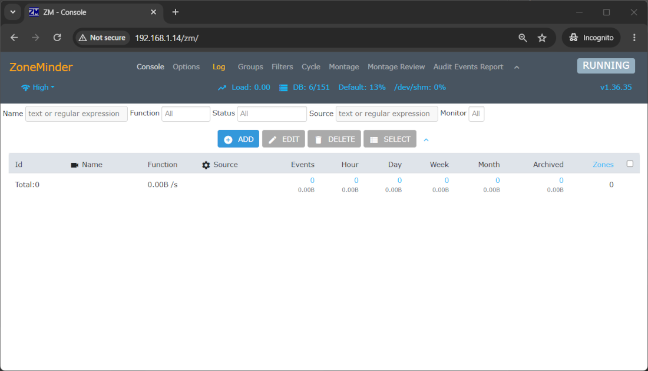Screen dimensions: 648x371
Task: Click the camera icon beside Name
Action: (74, 165)
